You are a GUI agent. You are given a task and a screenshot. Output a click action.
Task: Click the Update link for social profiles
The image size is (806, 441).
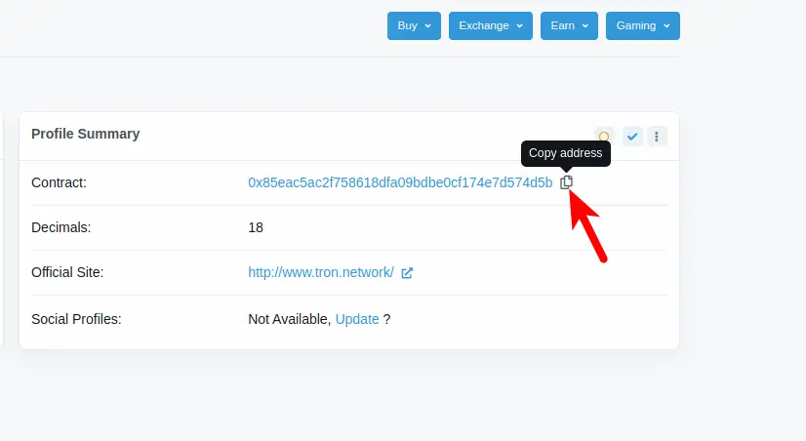click(357, 319)
